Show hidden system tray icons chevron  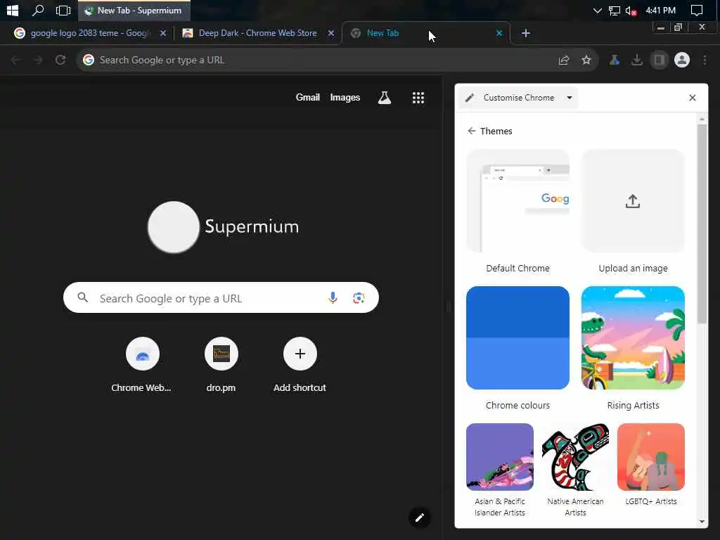point(597,10)
